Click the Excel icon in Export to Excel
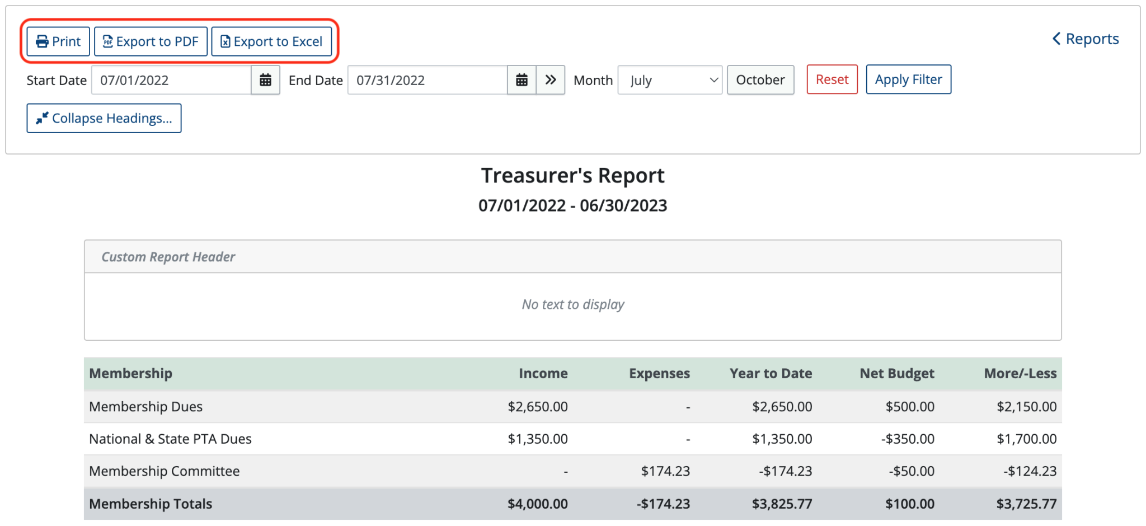The width and height of the screenshot is (1146, 526). 226,41
